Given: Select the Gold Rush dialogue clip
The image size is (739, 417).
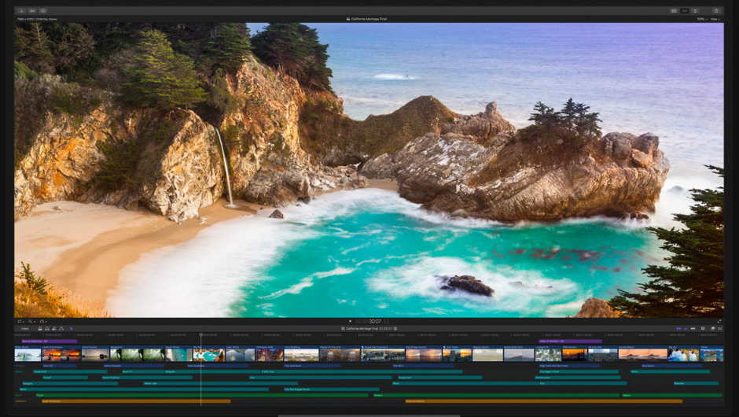Looking at the screenshot, I should click(x=312, y=366).
